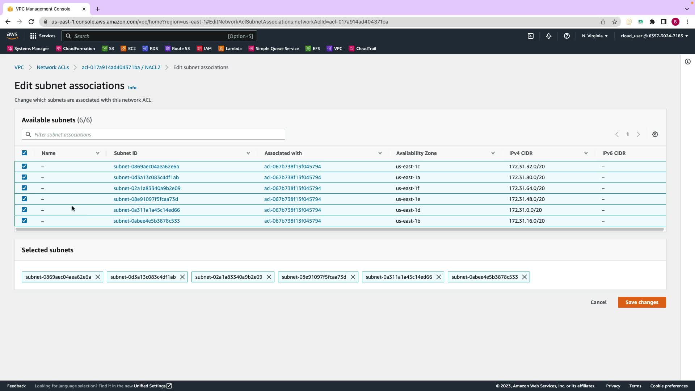
Task: Sort by Availability Zone column arrow
Action: point(493,153)
